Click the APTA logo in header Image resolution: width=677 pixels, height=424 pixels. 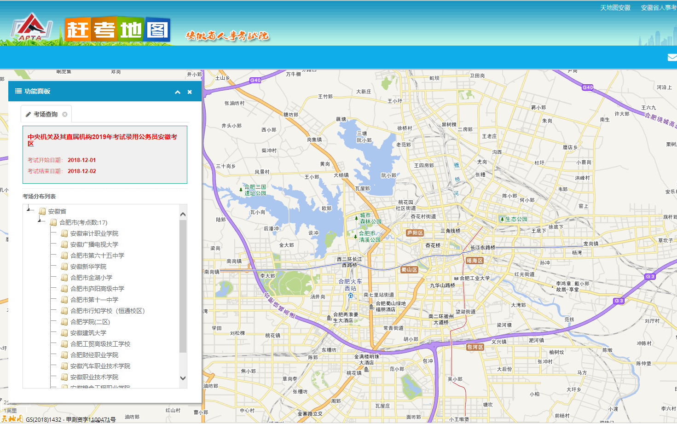click(31, 27)
